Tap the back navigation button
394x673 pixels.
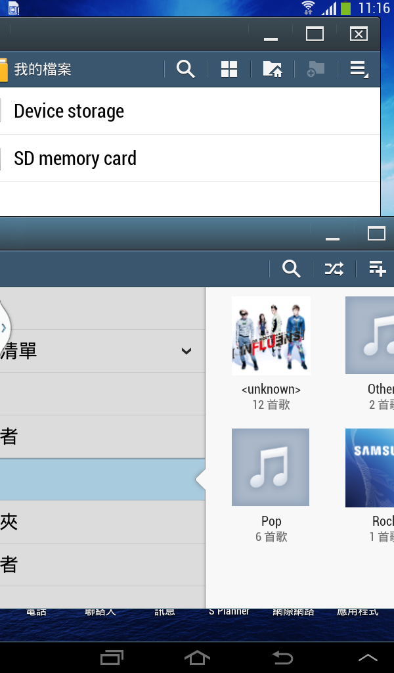(282, 657)
